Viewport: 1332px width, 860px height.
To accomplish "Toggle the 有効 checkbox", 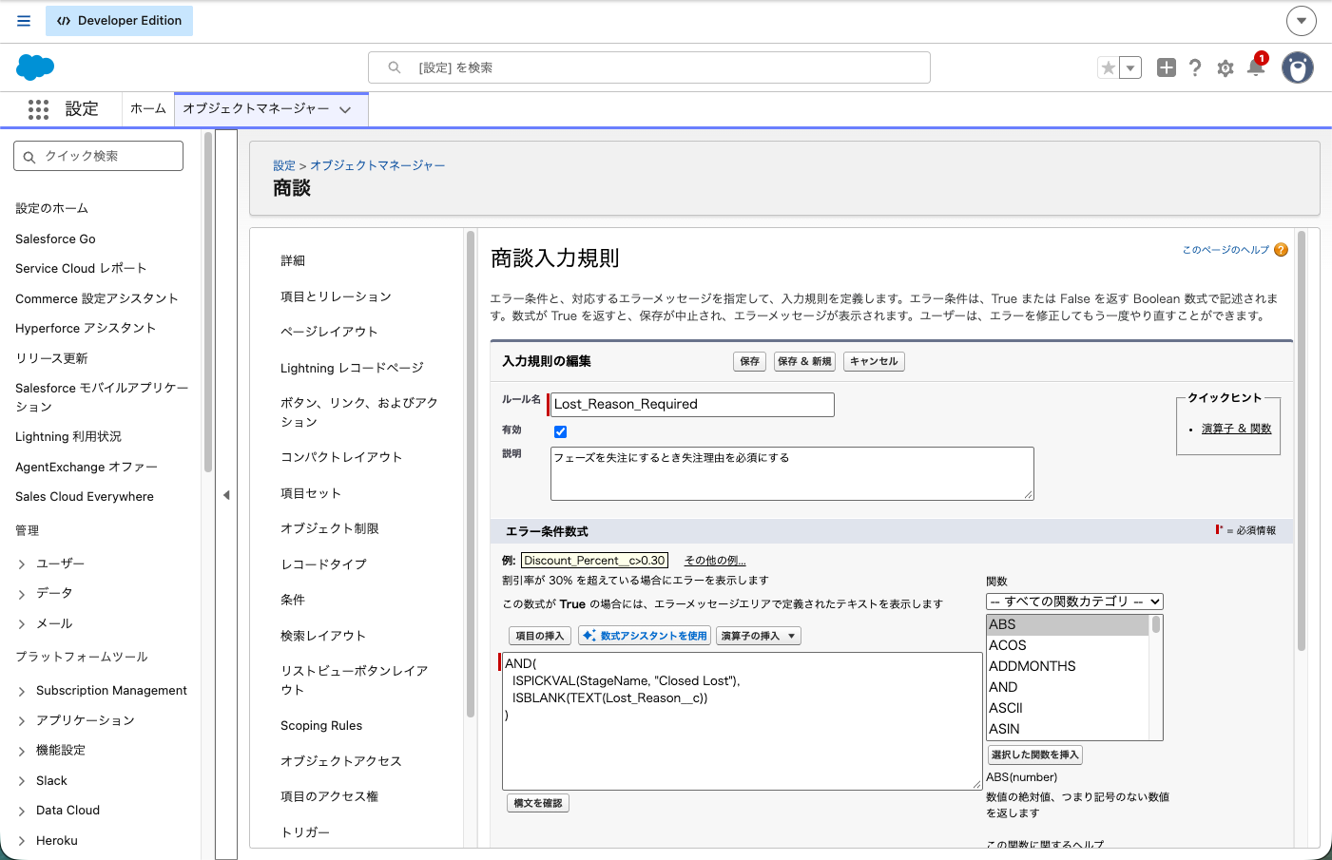I will pyautogui.click(x=561, y=431).
